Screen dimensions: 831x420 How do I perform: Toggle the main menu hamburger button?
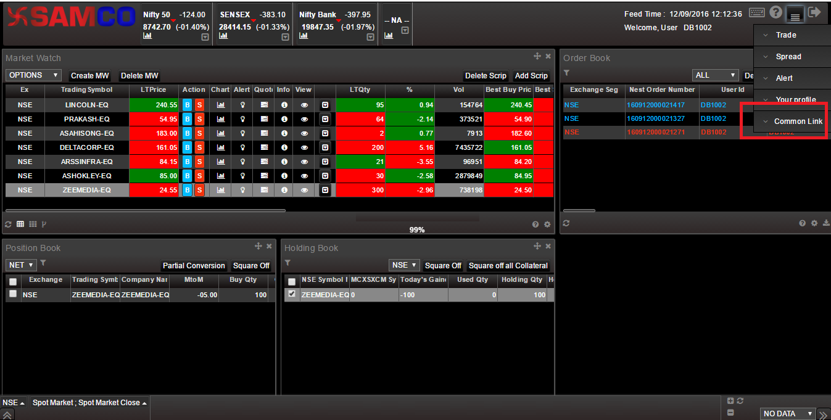[795, 14]
